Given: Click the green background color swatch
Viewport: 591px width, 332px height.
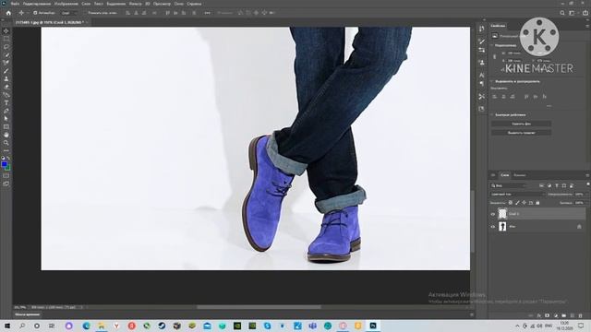Looking at the screenshot, I should pyautogui.click(x=8, y=168).
